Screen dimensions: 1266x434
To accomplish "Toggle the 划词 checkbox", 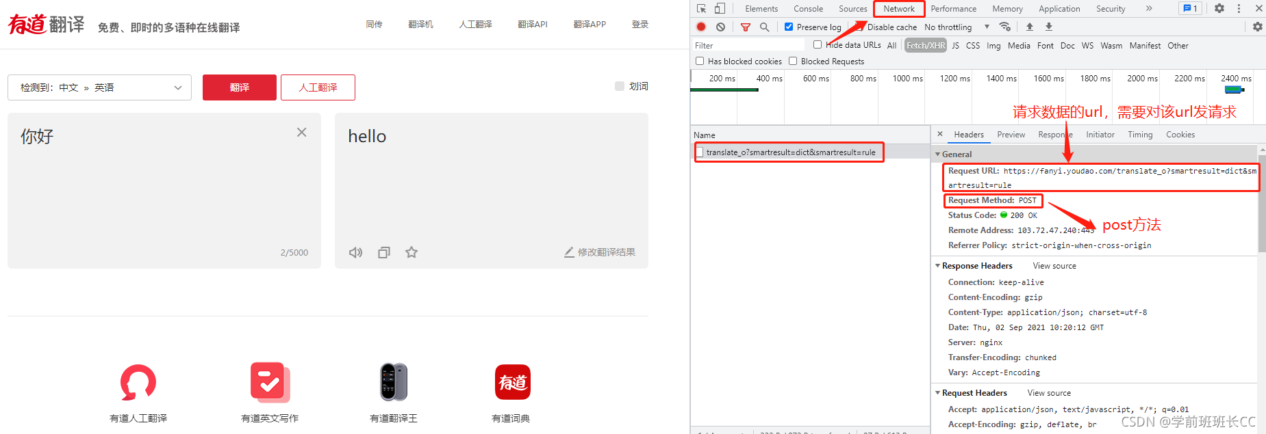I will click(620, 86).
